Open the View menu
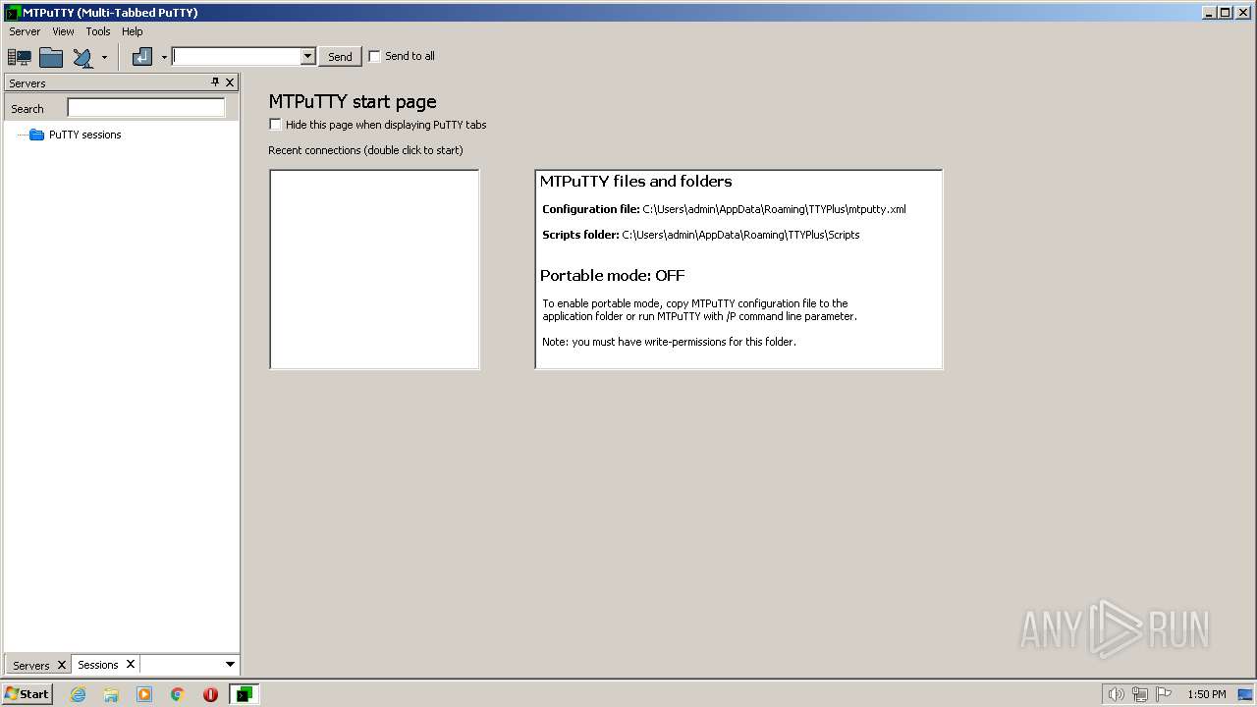 (63, 31)
